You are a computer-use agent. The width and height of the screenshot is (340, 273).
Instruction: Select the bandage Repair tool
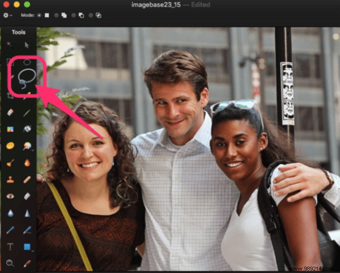click(27, 180)
